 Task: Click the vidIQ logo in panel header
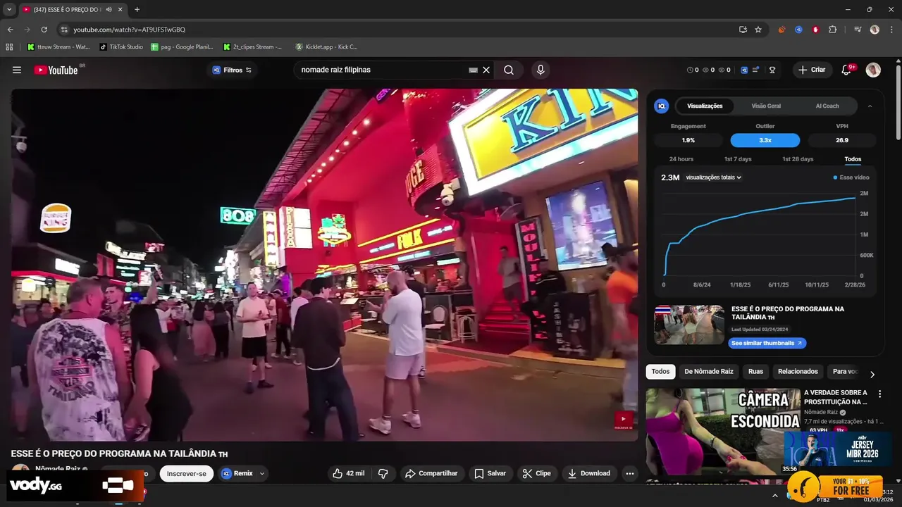(661, 106)
